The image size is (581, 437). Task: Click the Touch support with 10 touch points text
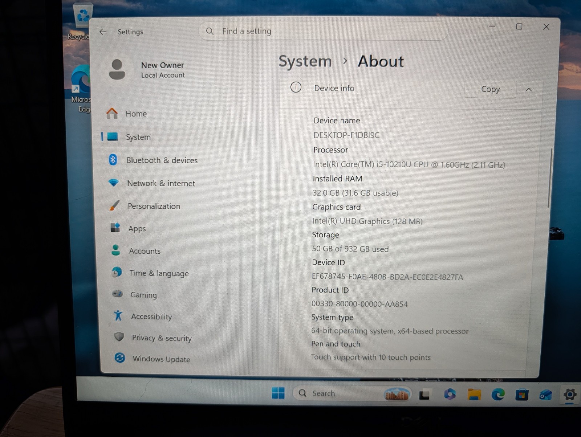pos(371,357)
